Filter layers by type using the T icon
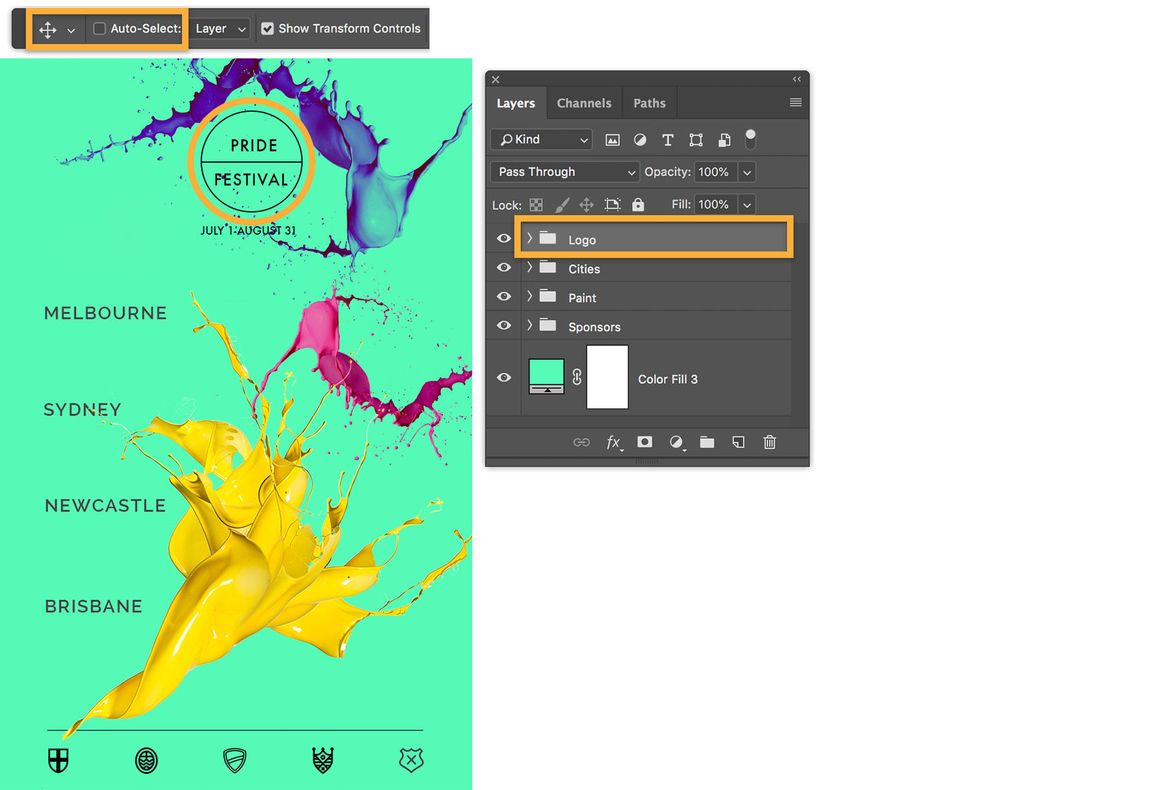 point(668,140)
